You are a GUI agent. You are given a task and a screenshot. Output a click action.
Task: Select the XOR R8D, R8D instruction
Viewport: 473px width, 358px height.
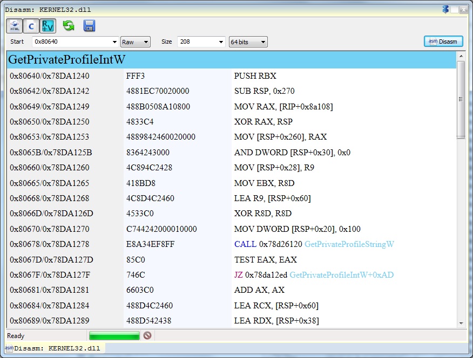point(263,213)
